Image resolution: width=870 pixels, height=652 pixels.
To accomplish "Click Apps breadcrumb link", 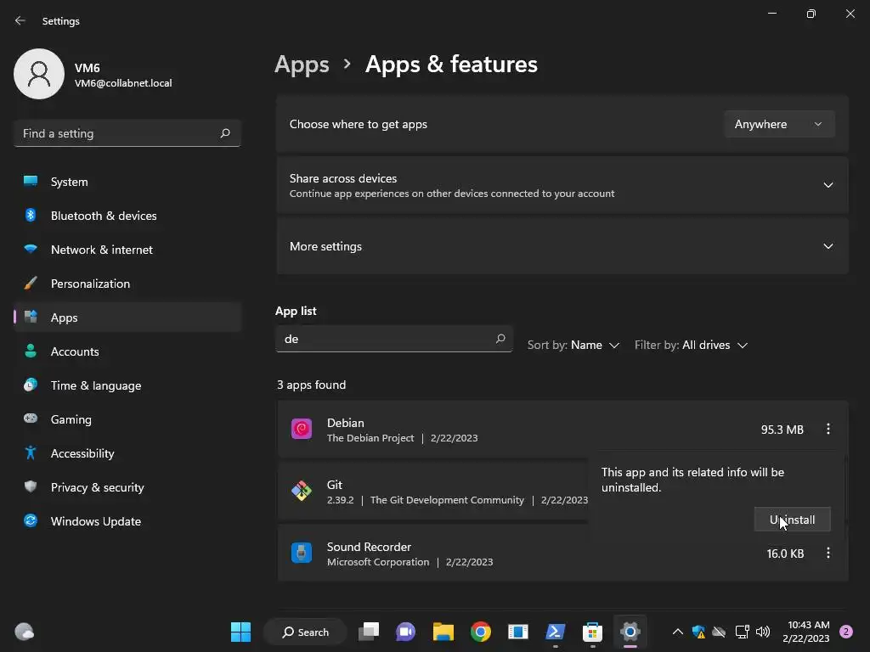I will pyautogui.click(x=302, y=65).
